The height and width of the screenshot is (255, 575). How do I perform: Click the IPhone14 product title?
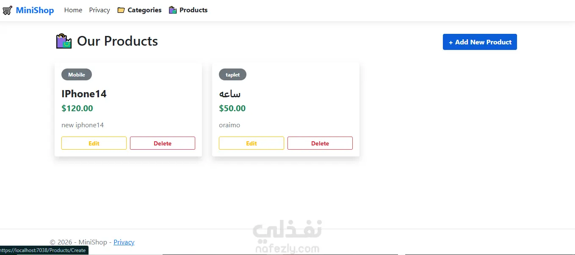click(x=84, y=94)
